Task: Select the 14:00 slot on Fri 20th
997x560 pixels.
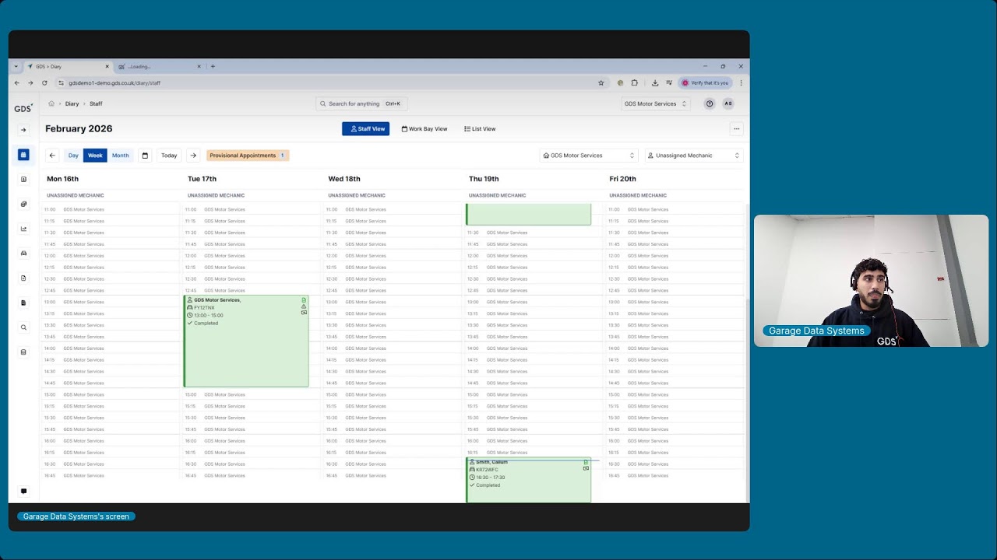Action: click(675, 348)
